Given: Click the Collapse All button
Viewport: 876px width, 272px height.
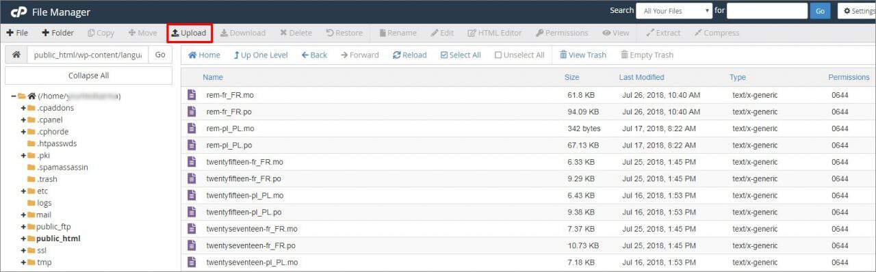Looking at the screenshot, I should click(88, 76).
